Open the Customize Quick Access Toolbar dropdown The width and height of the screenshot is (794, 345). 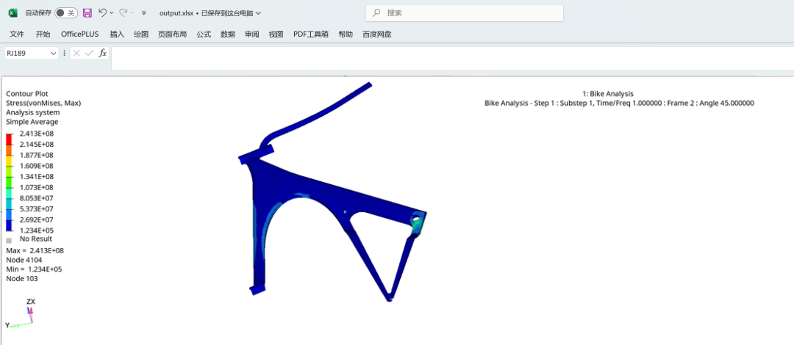point(143,13)
